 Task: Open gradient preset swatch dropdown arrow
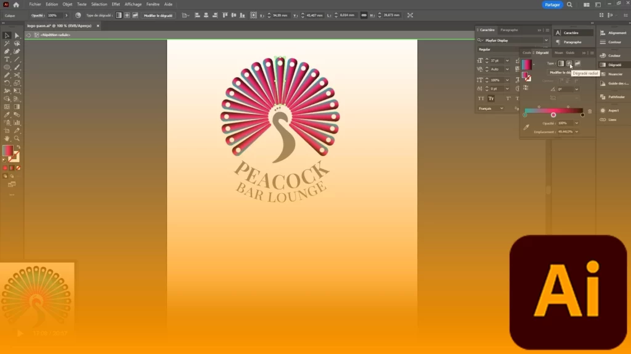534,64
